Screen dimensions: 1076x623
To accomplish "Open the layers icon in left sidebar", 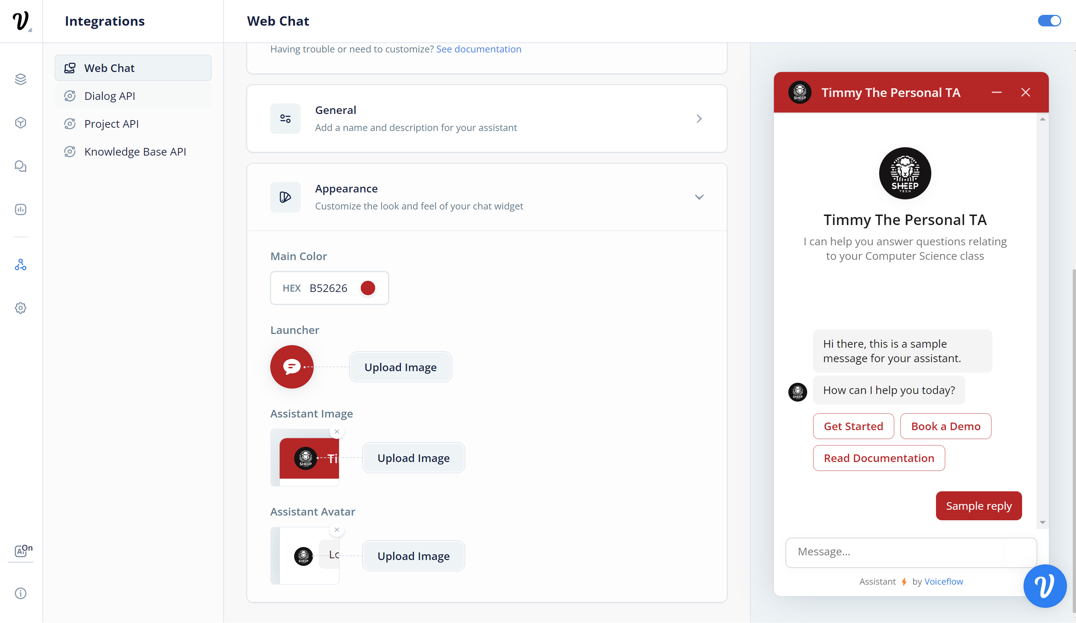I will 21,79.
